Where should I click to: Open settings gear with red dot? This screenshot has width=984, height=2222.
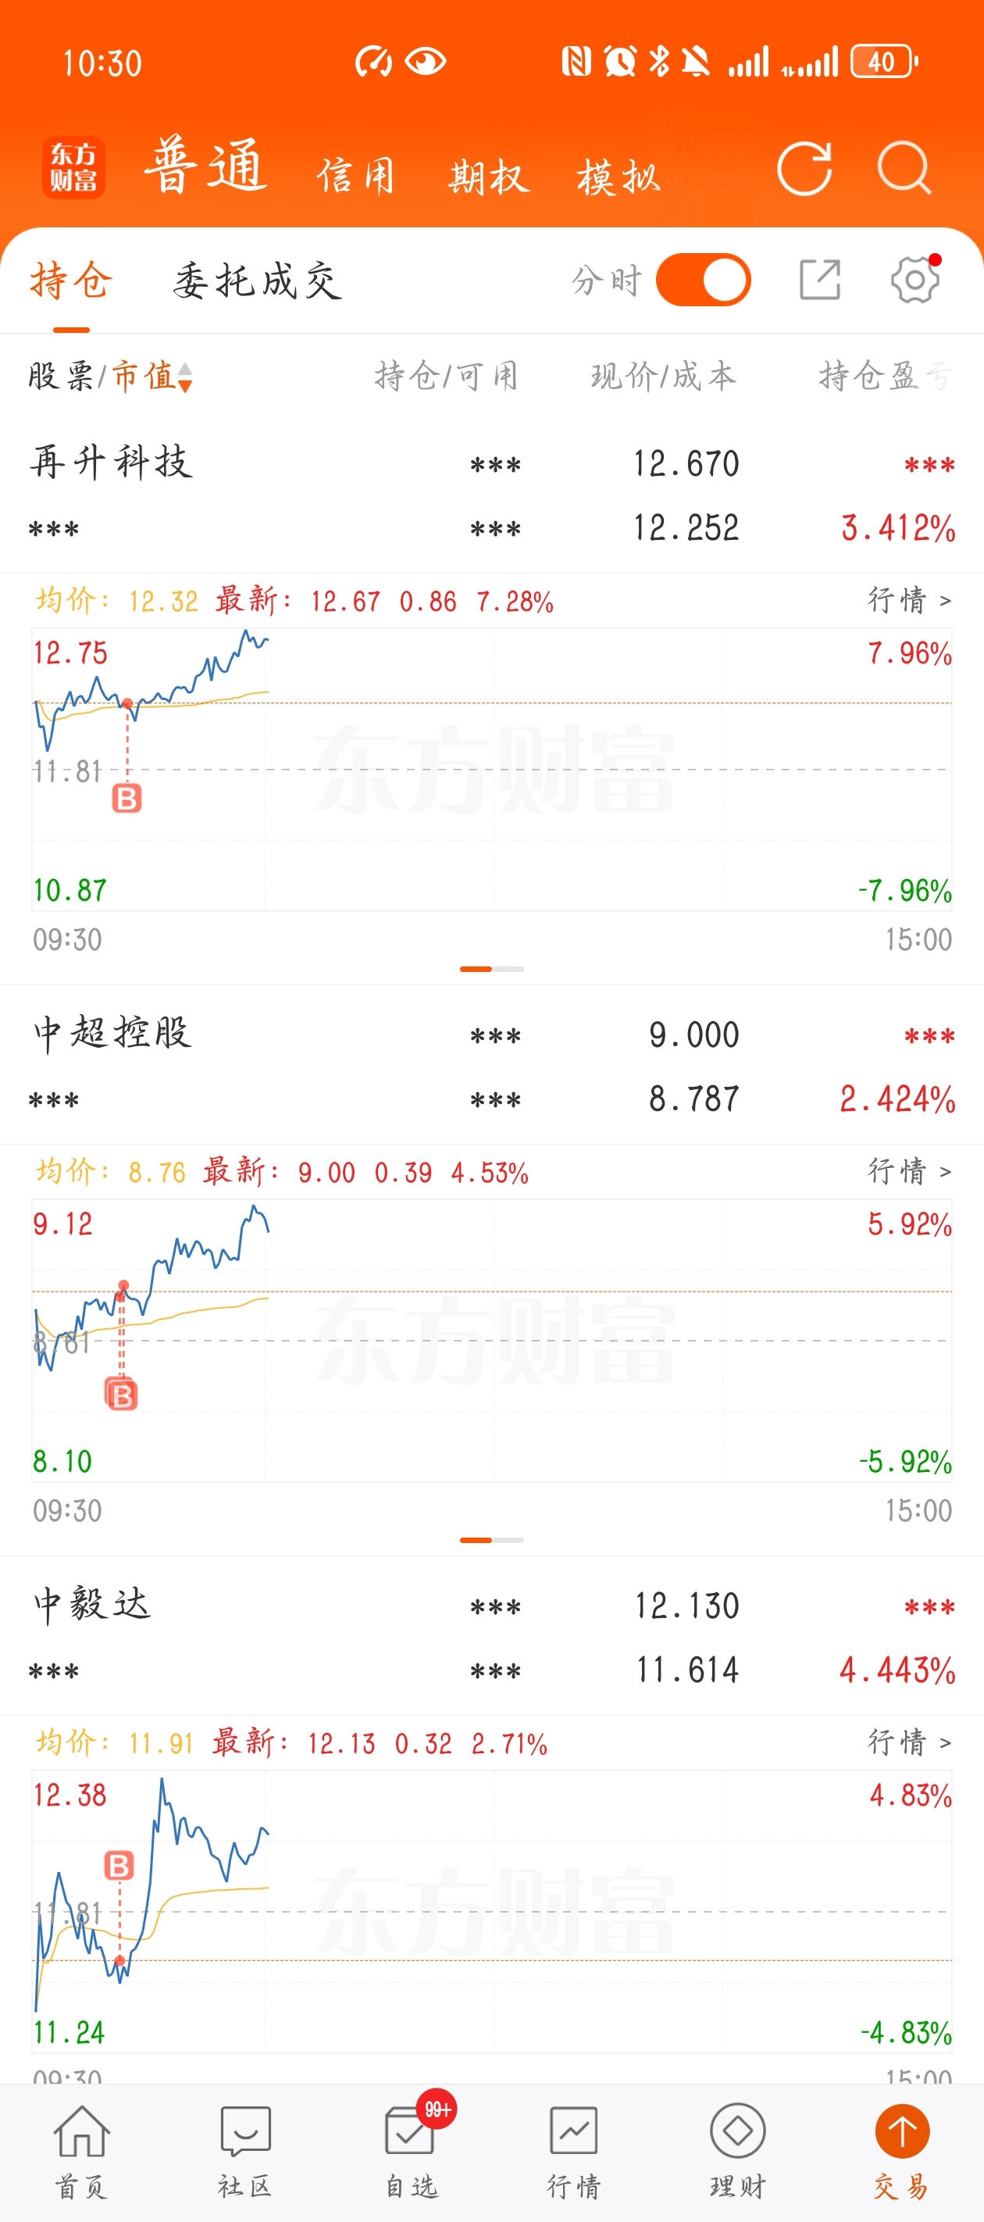point(914,280)
